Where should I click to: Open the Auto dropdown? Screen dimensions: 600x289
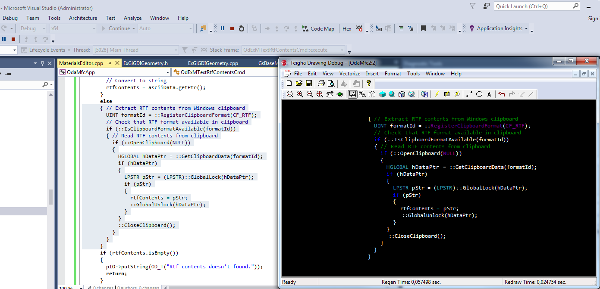coord(166,28)
